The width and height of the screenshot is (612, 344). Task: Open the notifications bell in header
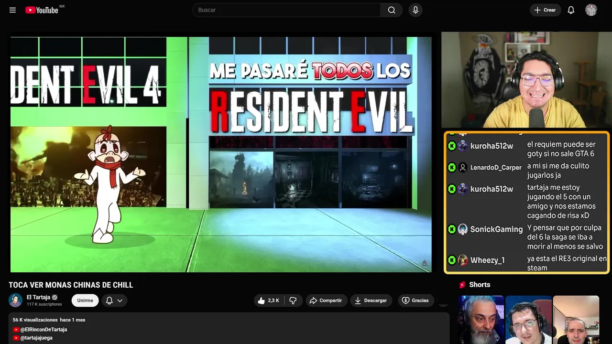pyautogui.click(x=571, y=10)
